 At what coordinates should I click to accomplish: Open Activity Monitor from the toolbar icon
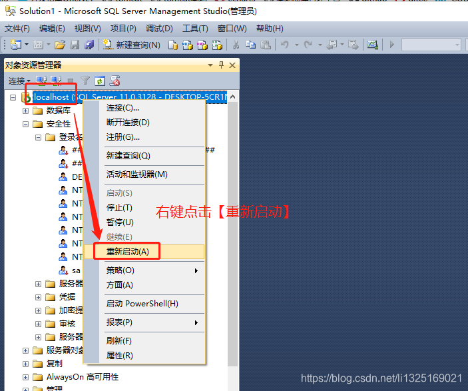(x=373, y=45)
